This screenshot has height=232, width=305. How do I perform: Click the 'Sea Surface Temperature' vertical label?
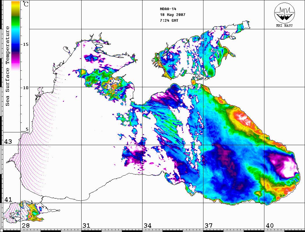pyautogui.click(x=7, y=66)
